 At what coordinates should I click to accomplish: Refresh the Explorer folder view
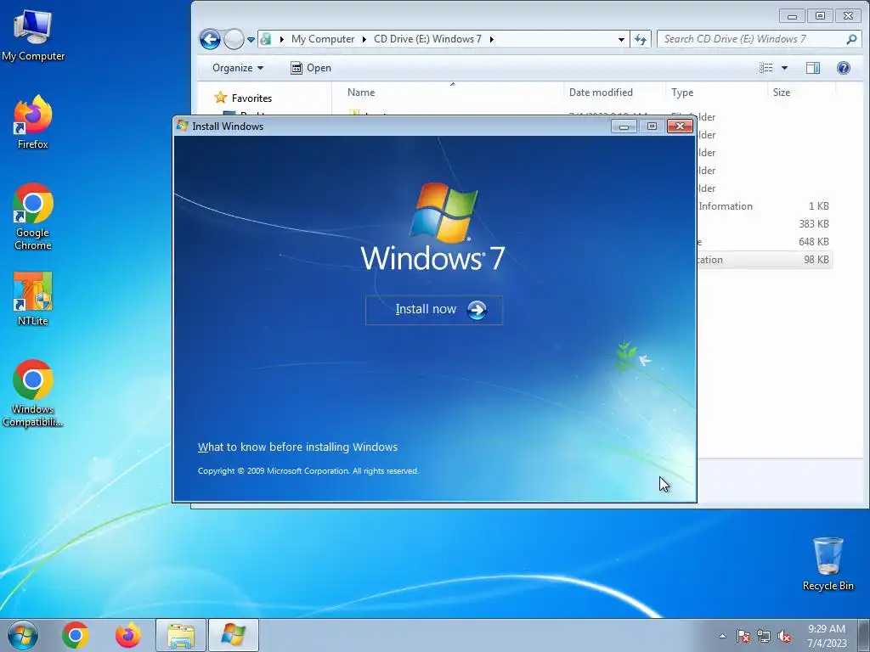pyautogui.click(x=641, y=39)
